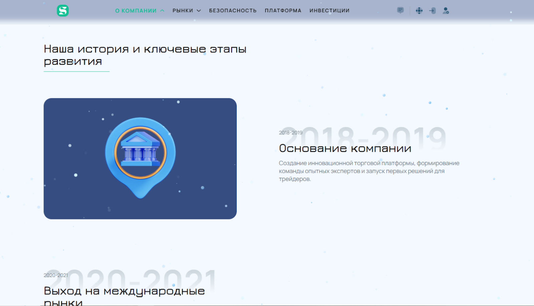Viewport: 534px width, 306px height.
Task: Click the small "2018-2019" date label
Action: pos(290,132)
